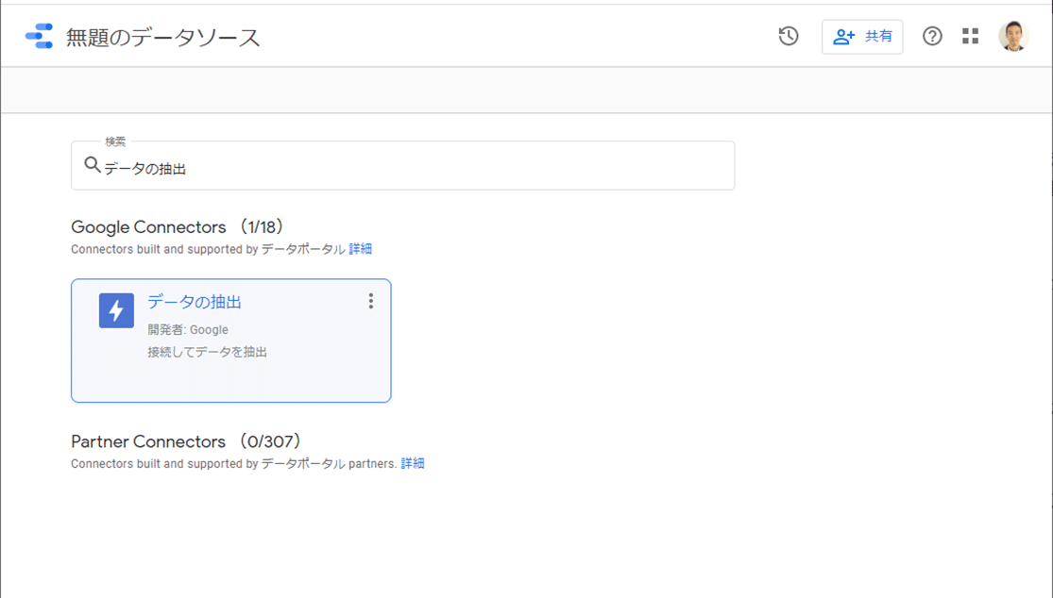The image size is (1053, 598).
Task: Focus the connector search input field
Action: click(416, 169)
